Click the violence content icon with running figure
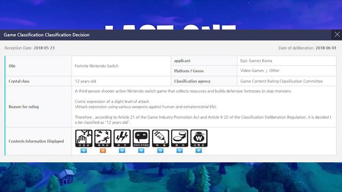342x192 pixels. pos(103,138)
